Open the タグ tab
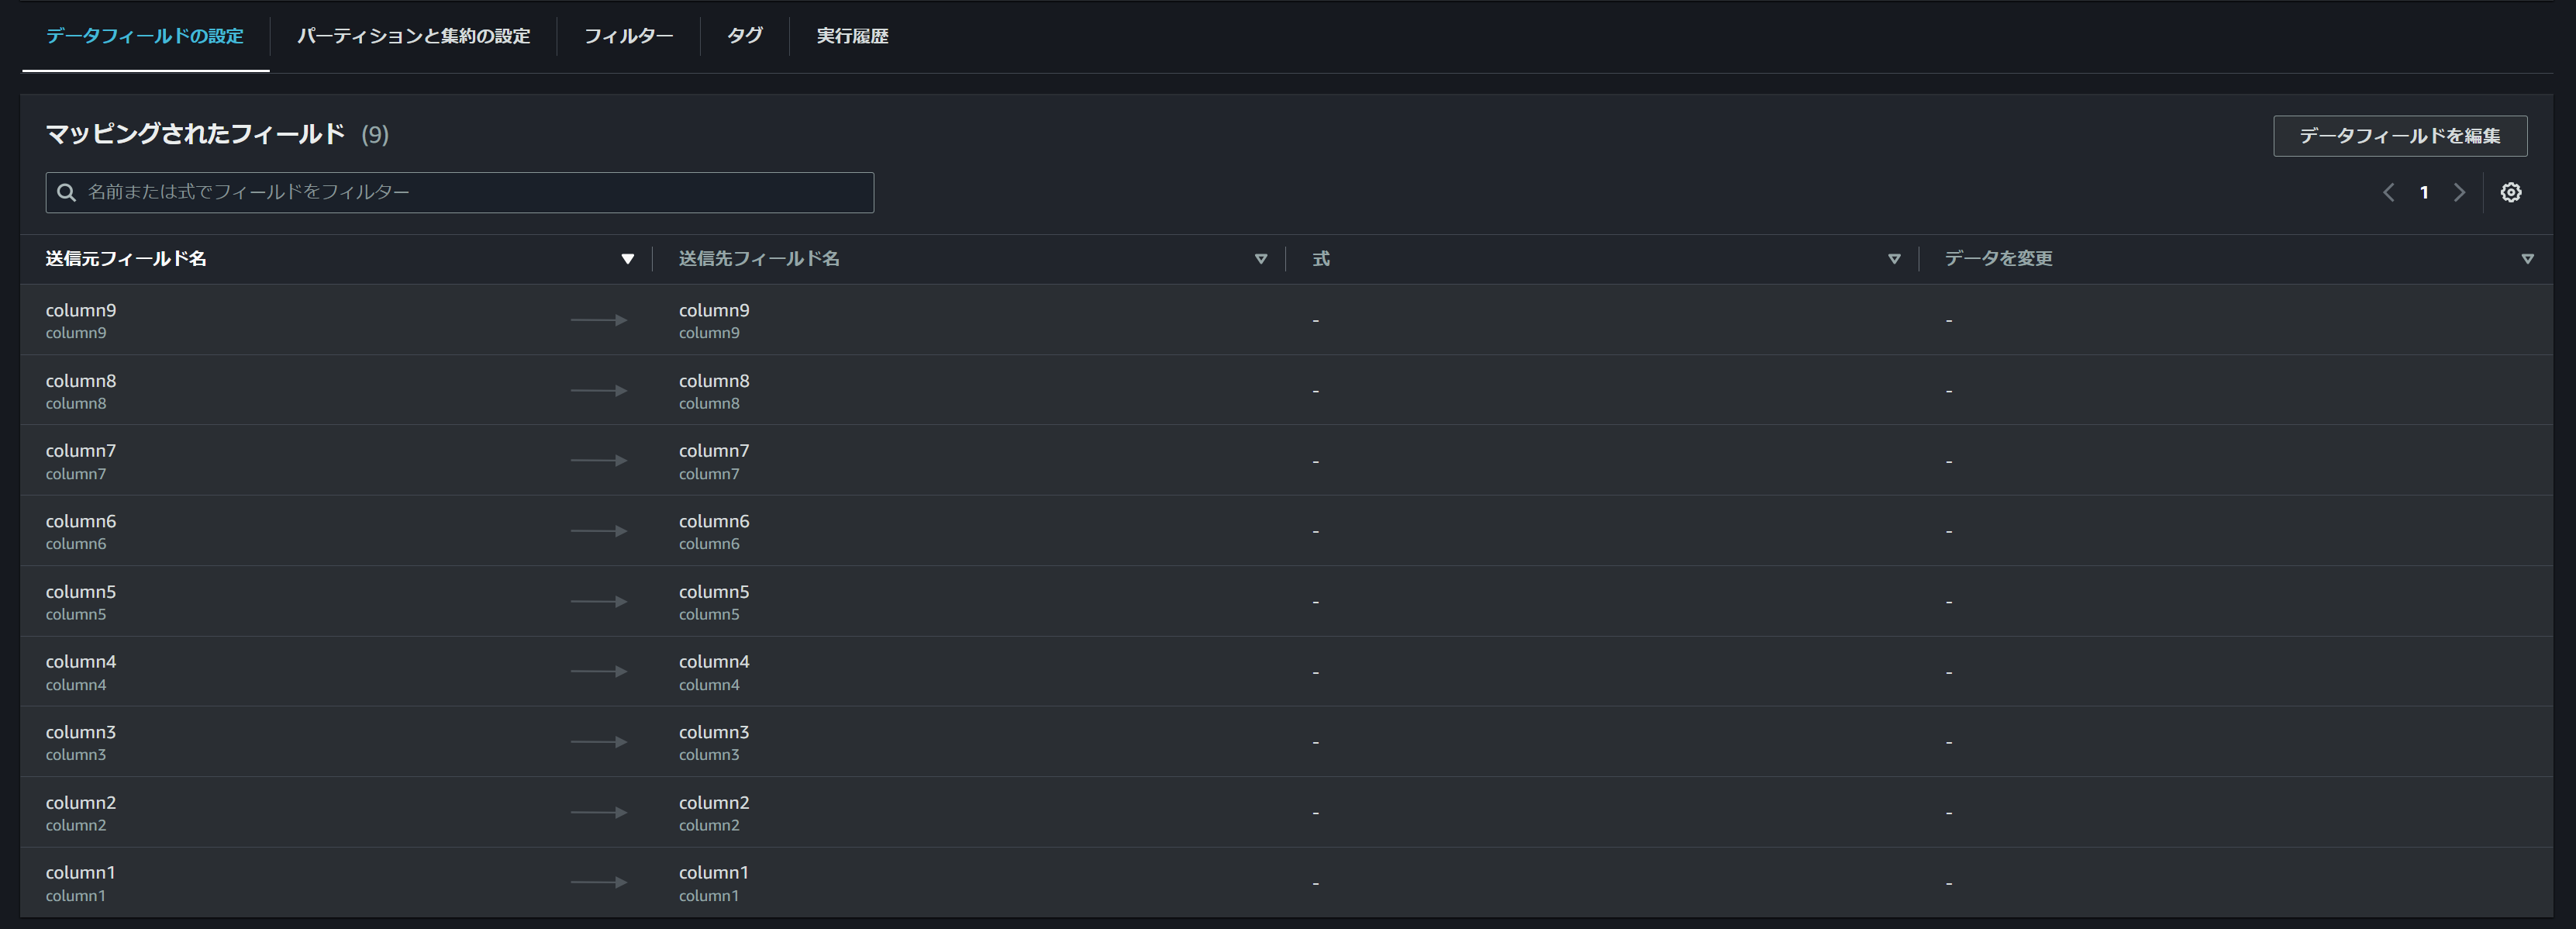The image size is (2576, 929). pyautogui.click(x=744, y=36)
